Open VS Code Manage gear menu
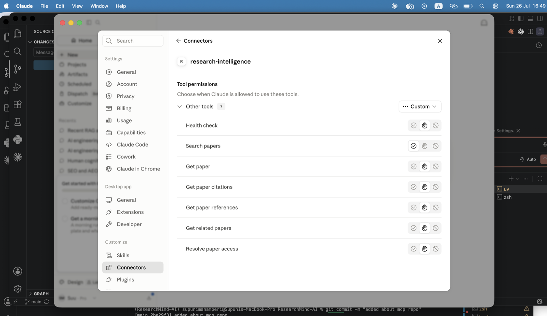547x316 pixels. click(17, 289)
